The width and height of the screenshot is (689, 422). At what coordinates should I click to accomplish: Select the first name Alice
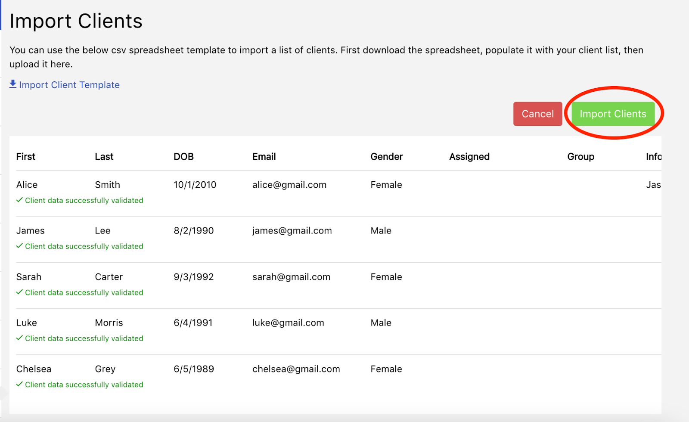coord(27,185)
